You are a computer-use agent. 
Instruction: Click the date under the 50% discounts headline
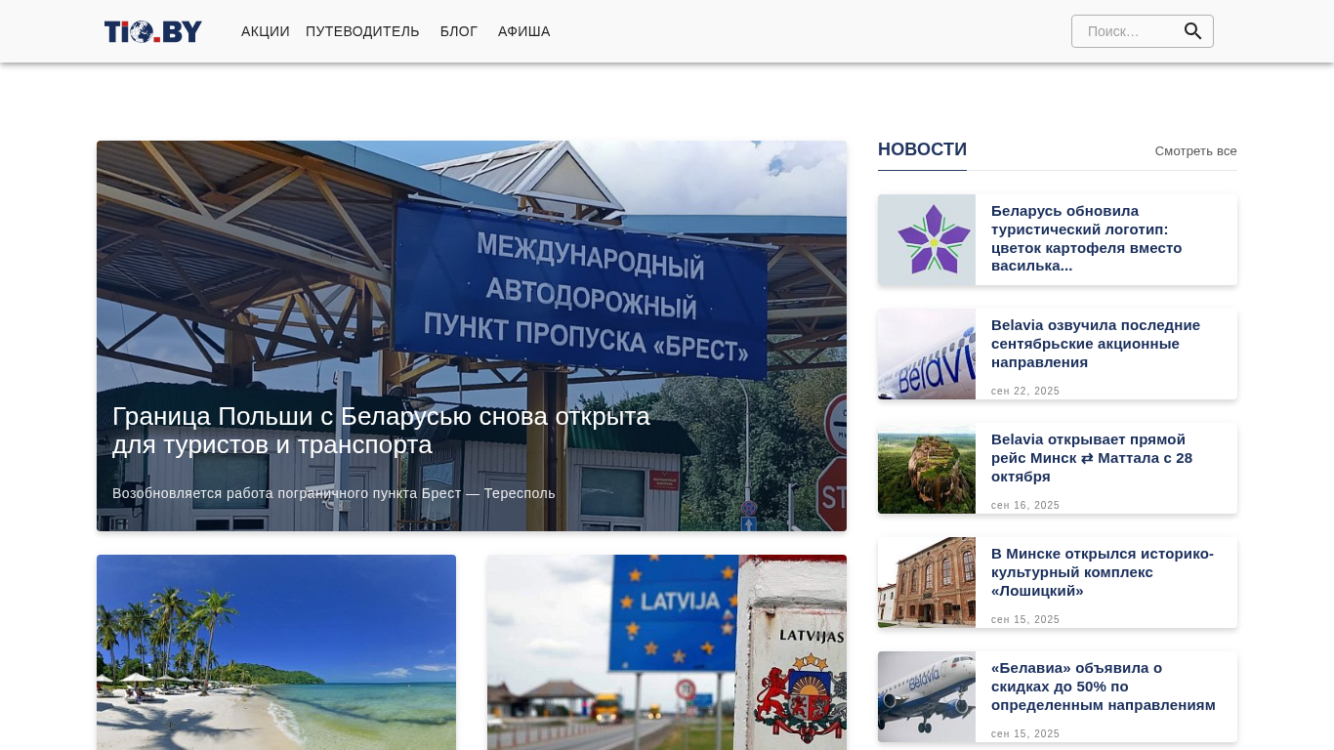tap(1025, 733)
